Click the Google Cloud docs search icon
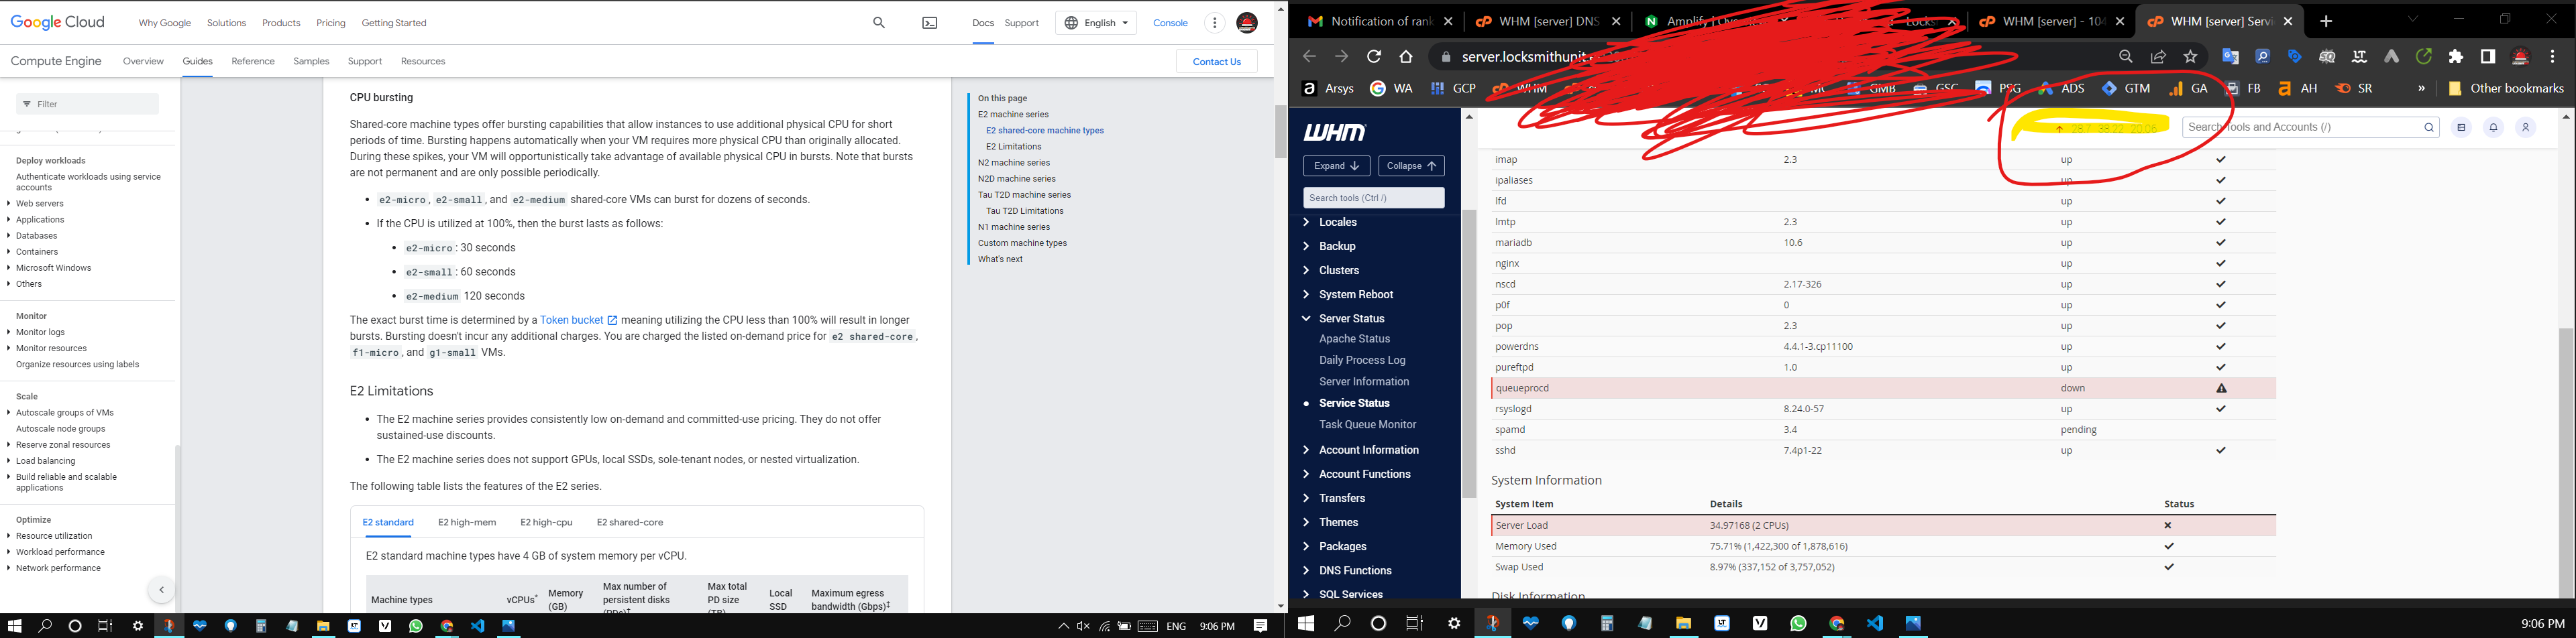This screenshot has height=638, width=2576. click(x=878, y=23)
